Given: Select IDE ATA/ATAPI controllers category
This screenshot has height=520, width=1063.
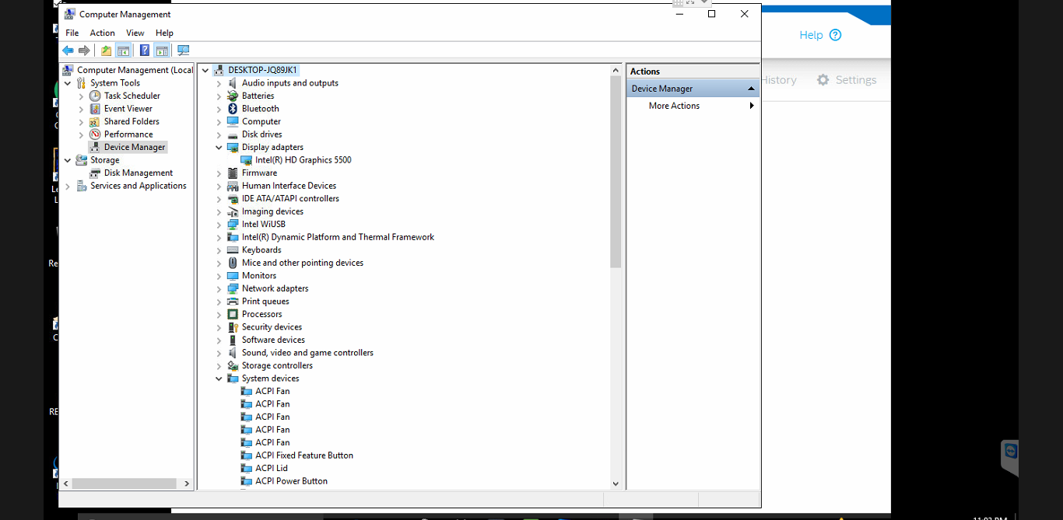Looking at the screenshot, I should click(x=290, y=199).
